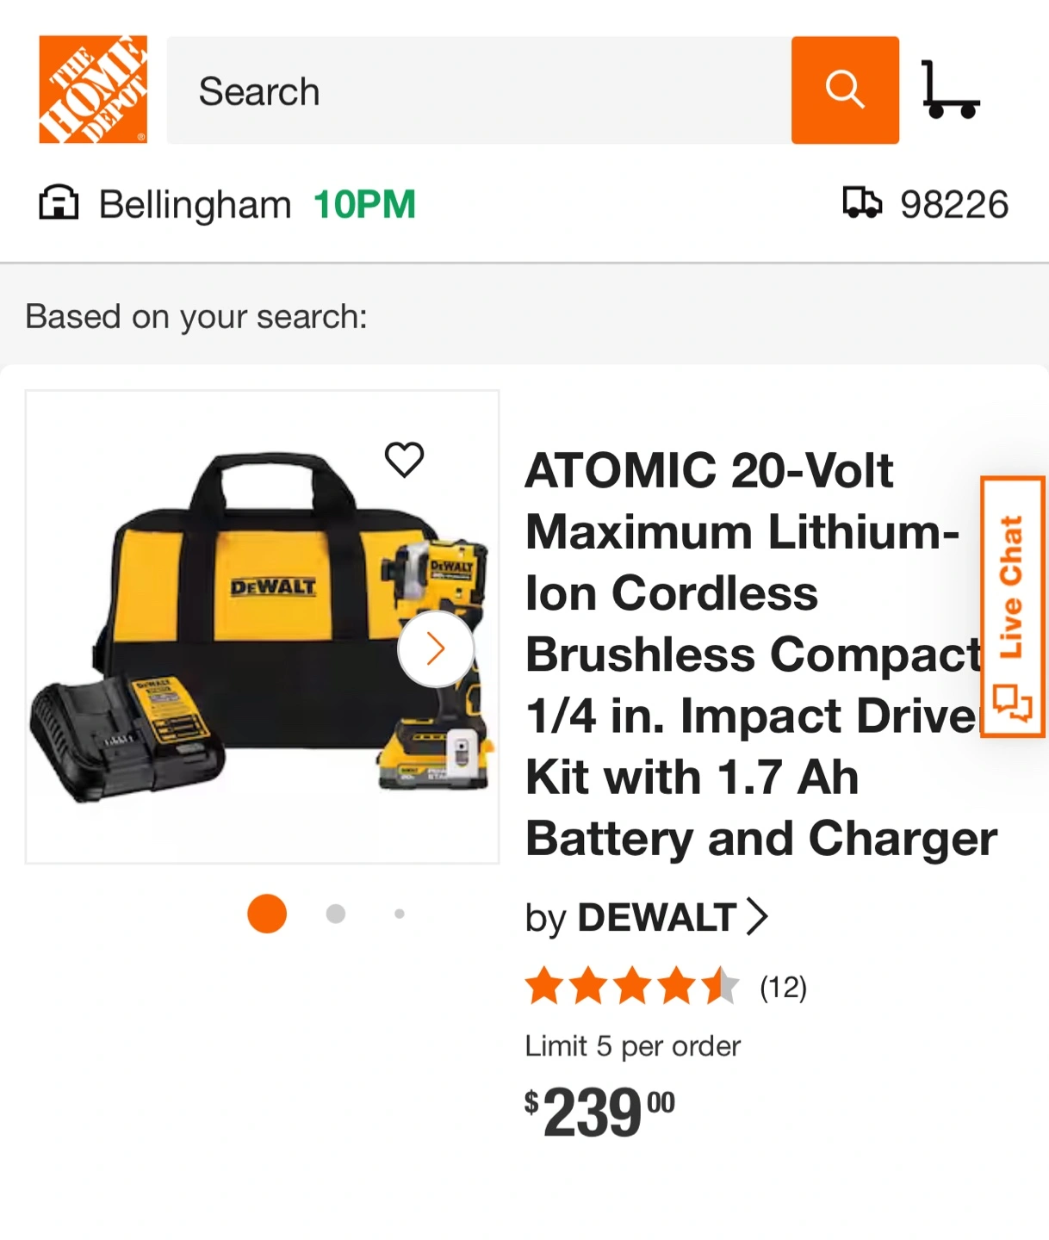Tap the store icon beside Bellingham
1049x1240 pixels.
59,204
